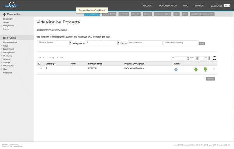234x149 pixels.
Task: Click the Datacenter section icon
Action: point(4,14)
